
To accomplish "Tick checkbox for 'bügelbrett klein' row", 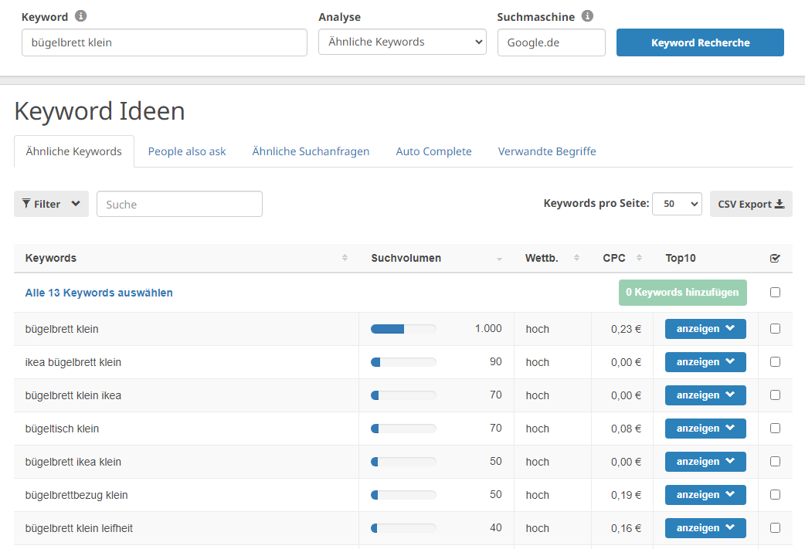I will (775, 329).
